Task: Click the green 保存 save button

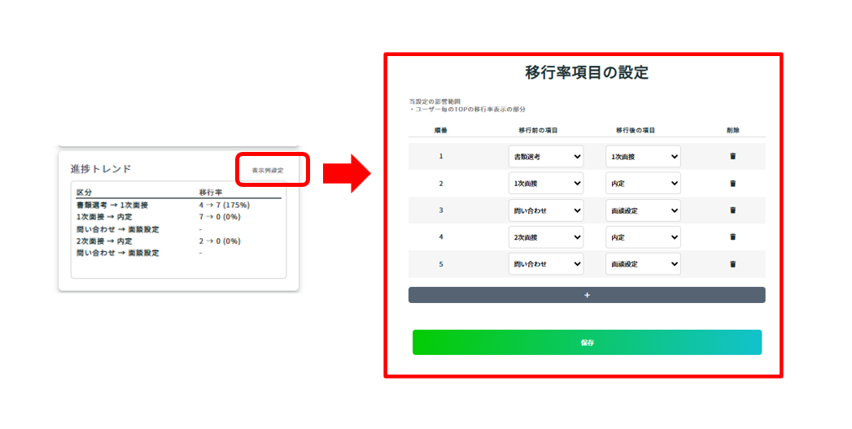Action: point(587,342)
